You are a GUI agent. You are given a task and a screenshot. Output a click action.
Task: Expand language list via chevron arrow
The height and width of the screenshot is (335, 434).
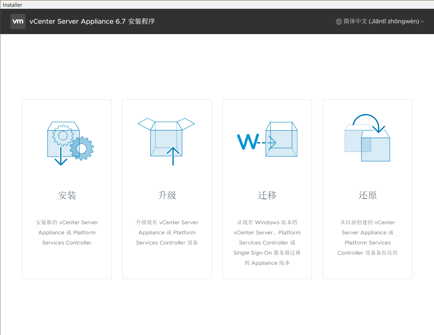422,22
